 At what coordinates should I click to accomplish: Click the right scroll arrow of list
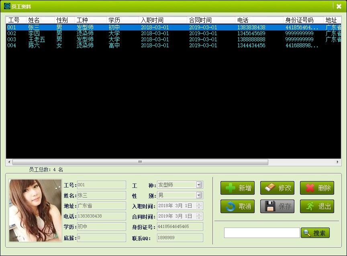pyautogui.click(x=338, y=162)
